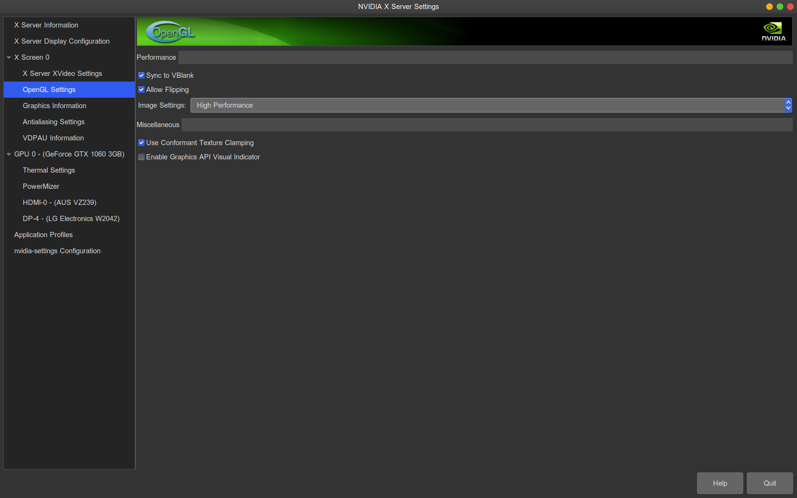Click the Image Settings label
Screen dimensions: 797x498
(x=162, y=105)
